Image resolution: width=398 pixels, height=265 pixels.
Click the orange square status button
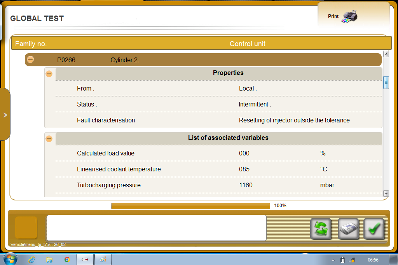click(x=26, y=227)
